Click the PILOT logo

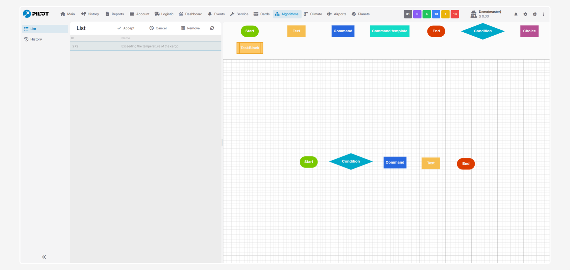tap(36, 14)
